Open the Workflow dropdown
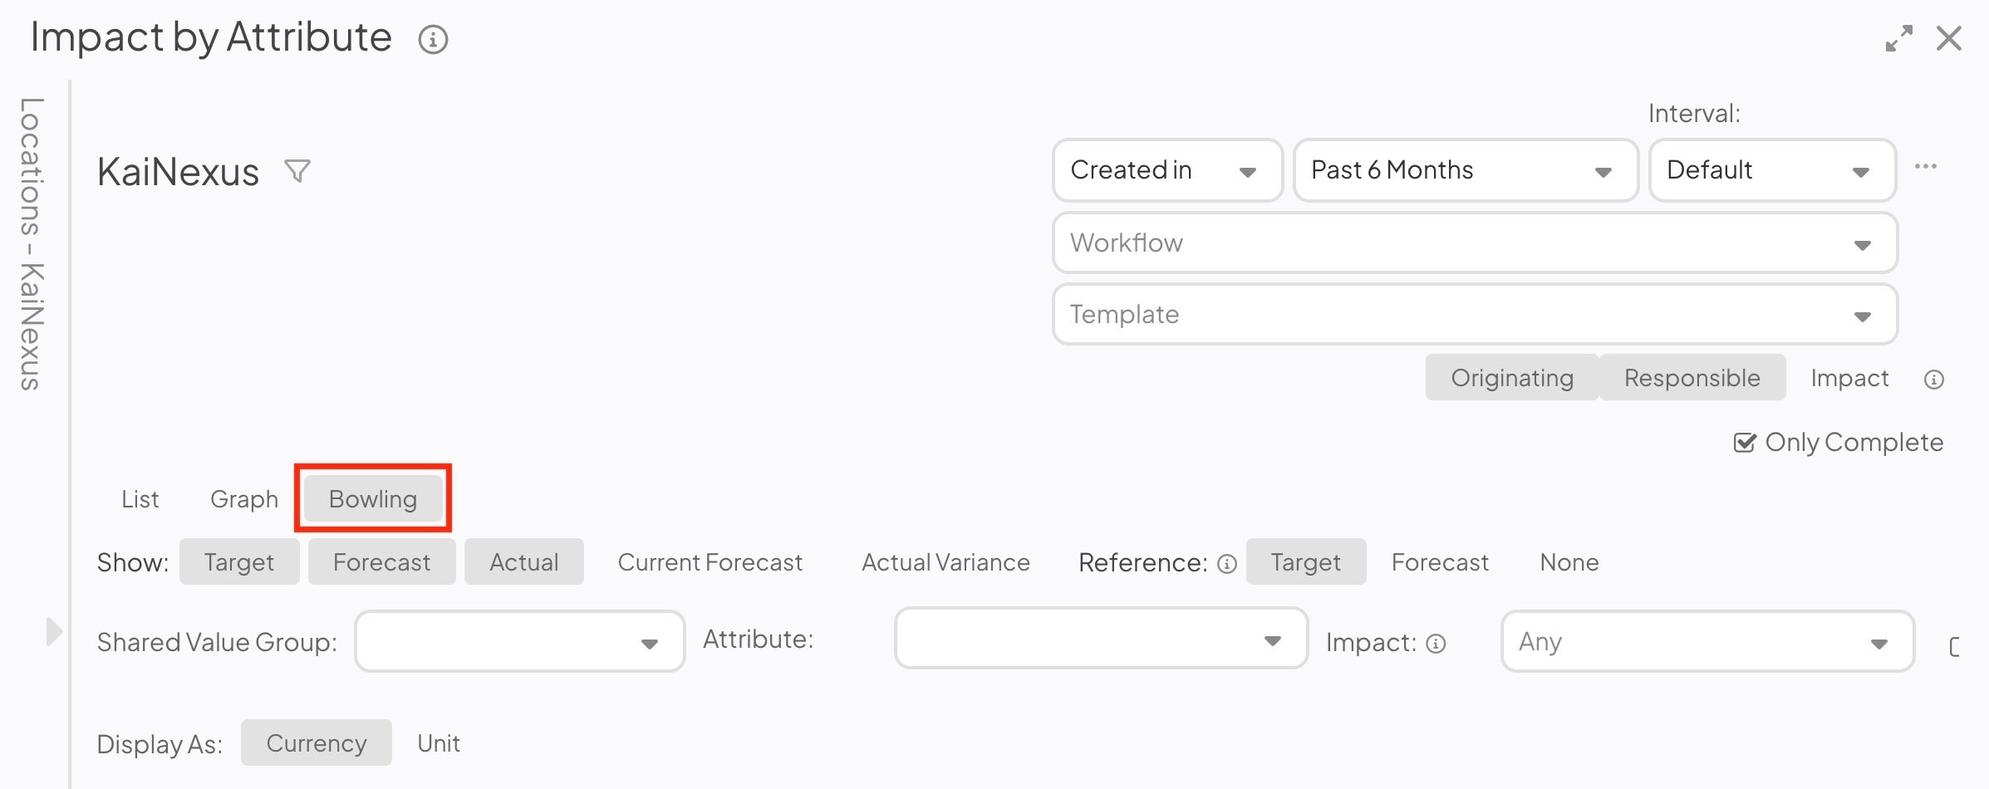 (x=1474, y=243)
